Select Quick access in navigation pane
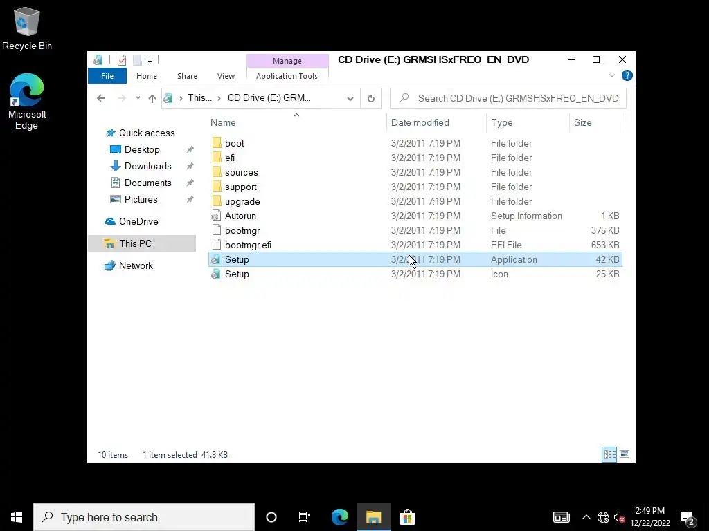Screen dimensions: 709x531 tap(147, 133)
